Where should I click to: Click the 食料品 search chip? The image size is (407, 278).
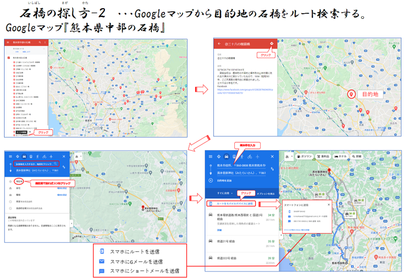(x=323, y=156)
